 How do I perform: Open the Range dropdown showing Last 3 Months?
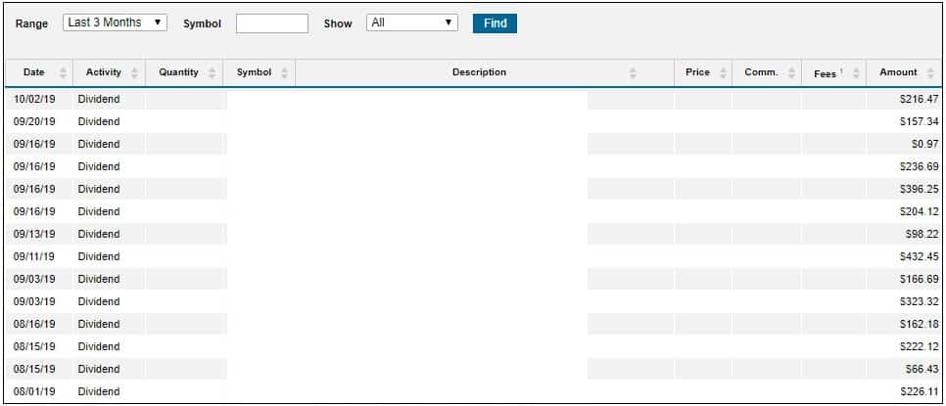point(116,23)
